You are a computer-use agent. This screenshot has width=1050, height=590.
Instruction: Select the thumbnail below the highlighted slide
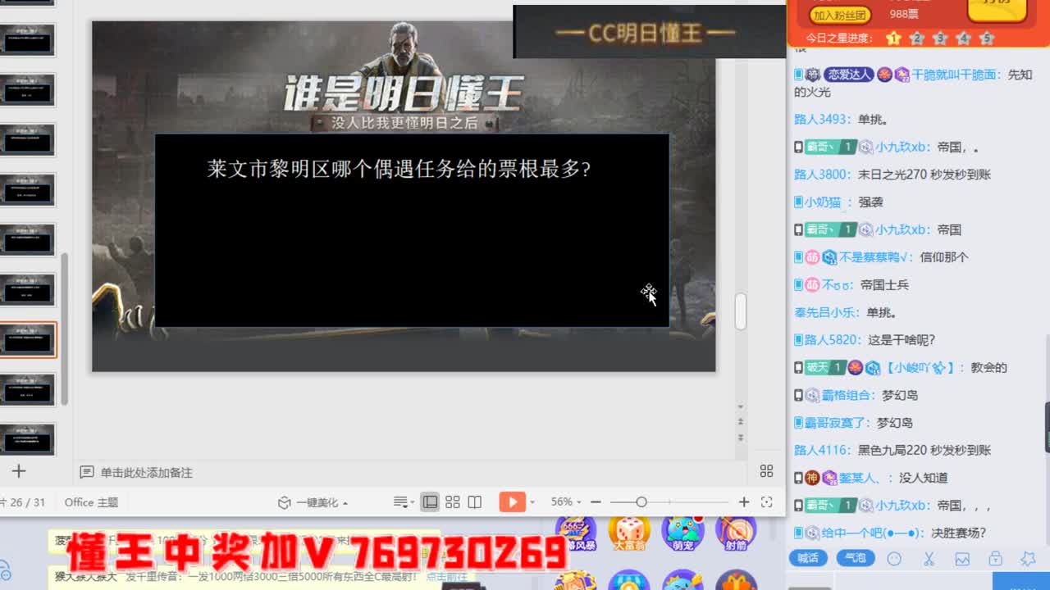pyautogui.click(x=28, y=390)
